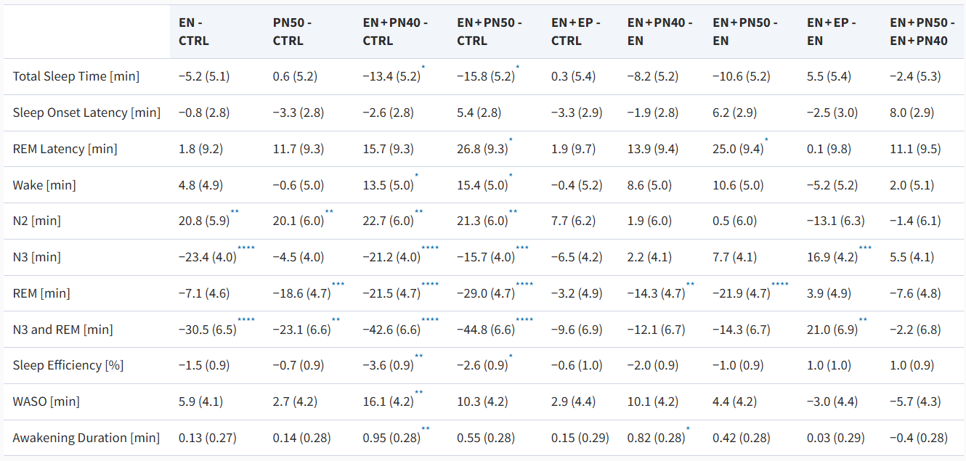Image resolution: width=966 pixels, height=461 pixels.
Task: Select the 16.9 (4.2) N3 cell
Action: tap(832, 257)
